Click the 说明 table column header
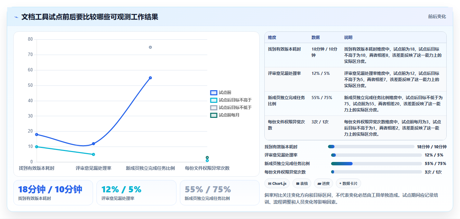 click(348, 37)
